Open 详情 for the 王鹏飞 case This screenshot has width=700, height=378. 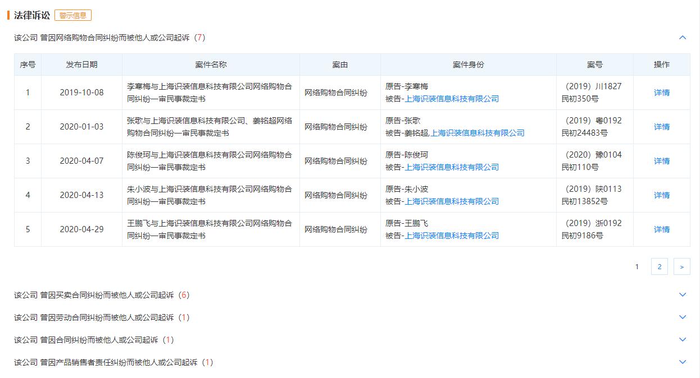pos(661,229)
